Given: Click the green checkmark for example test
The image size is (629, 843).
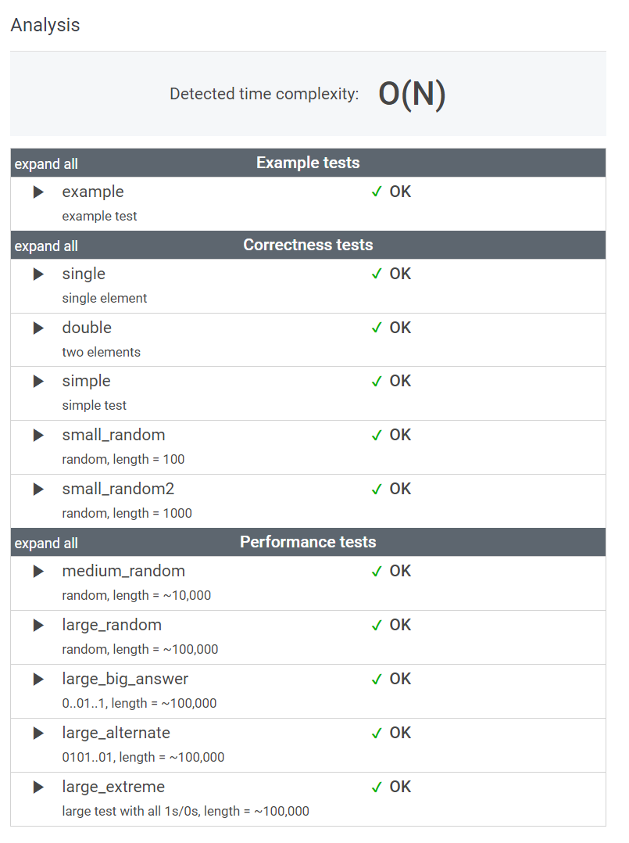Looking at the screenshot, I should 377,192.
